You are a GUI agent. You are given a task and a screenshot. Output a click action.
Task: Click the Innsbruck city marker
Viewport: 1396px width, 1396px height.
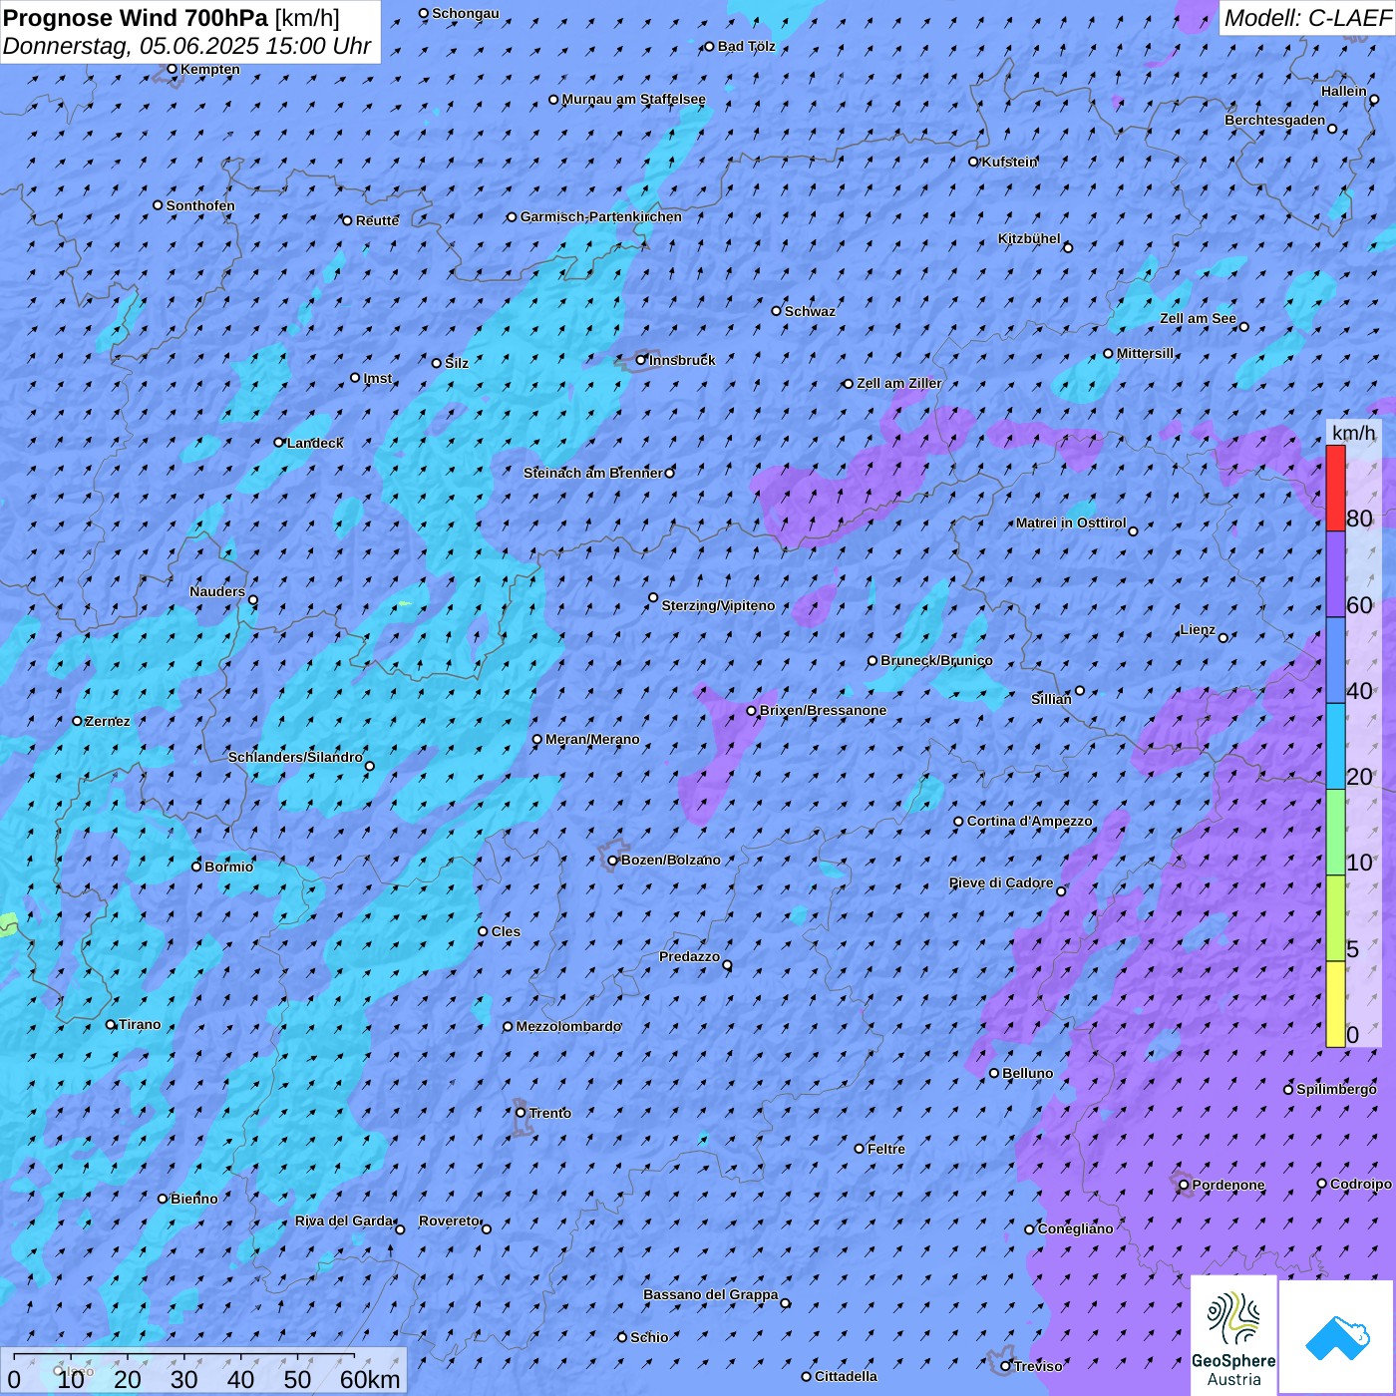[641, 360]
